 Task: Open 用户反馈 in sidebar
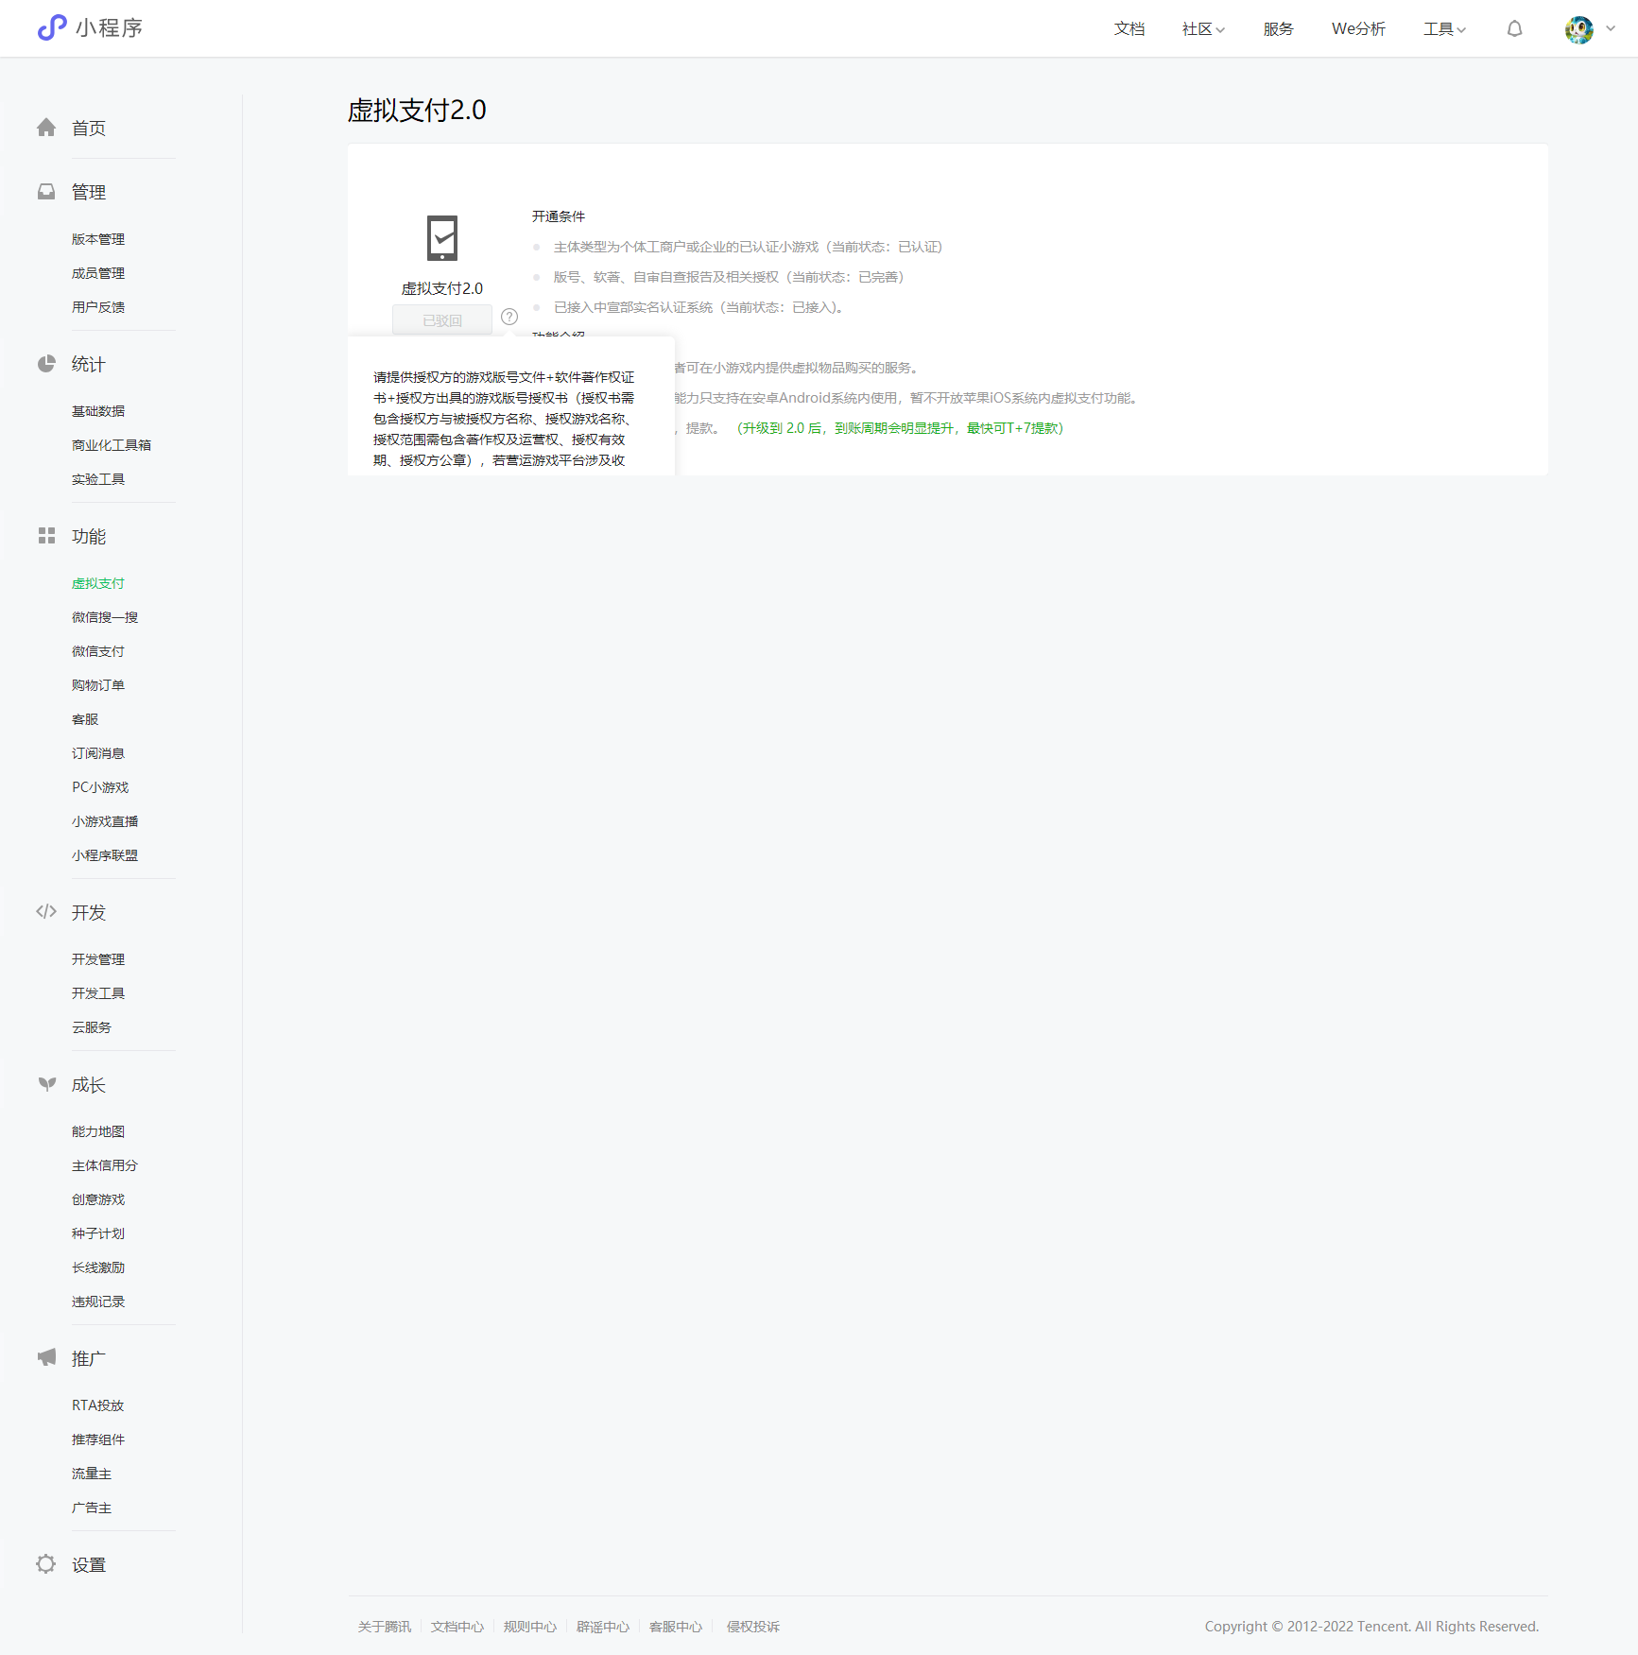[98, 307]
